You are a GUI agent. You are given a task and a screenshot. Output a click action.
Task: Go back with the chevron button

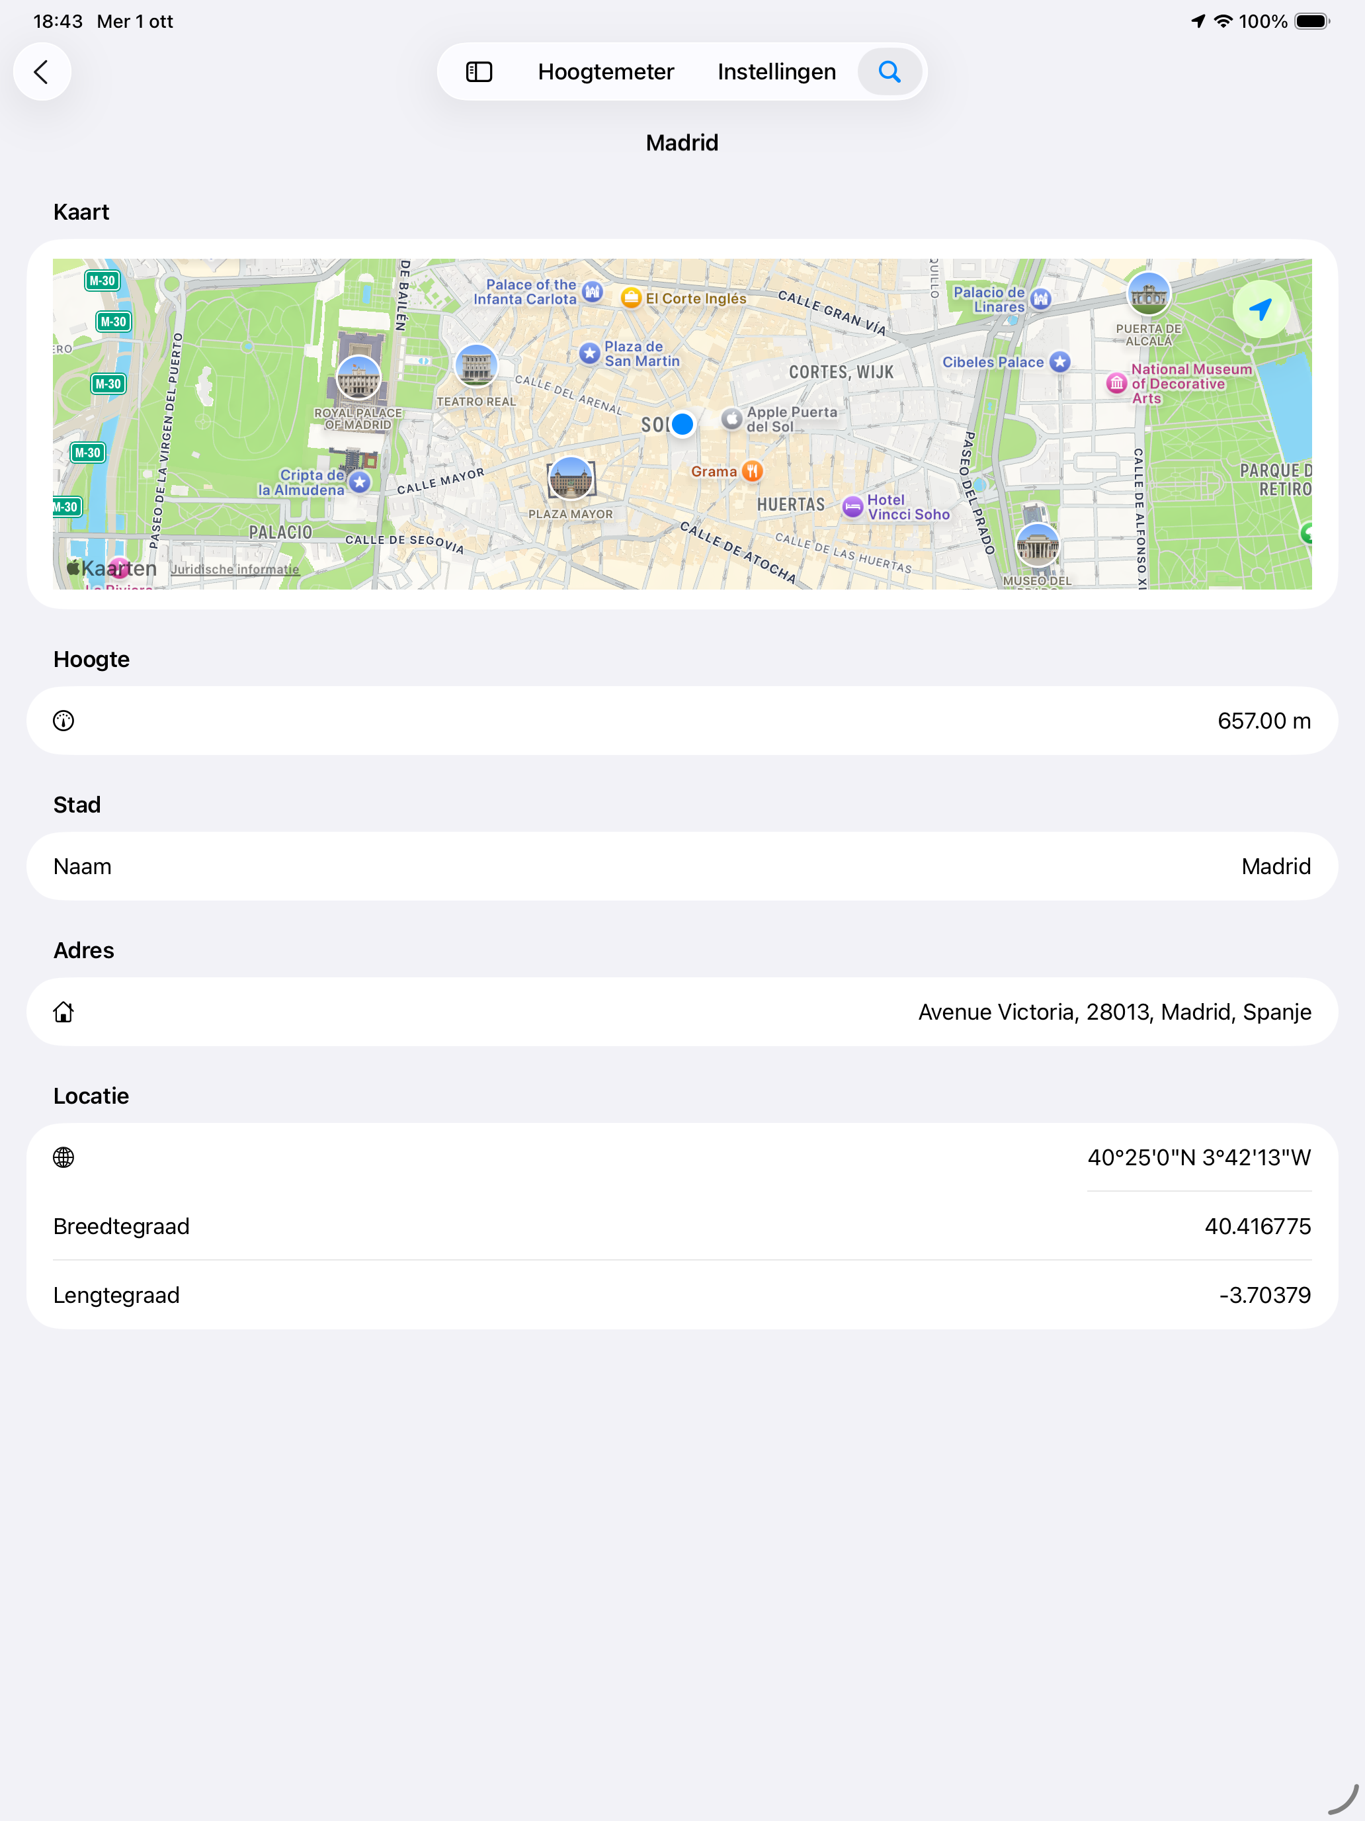[42, 71]
